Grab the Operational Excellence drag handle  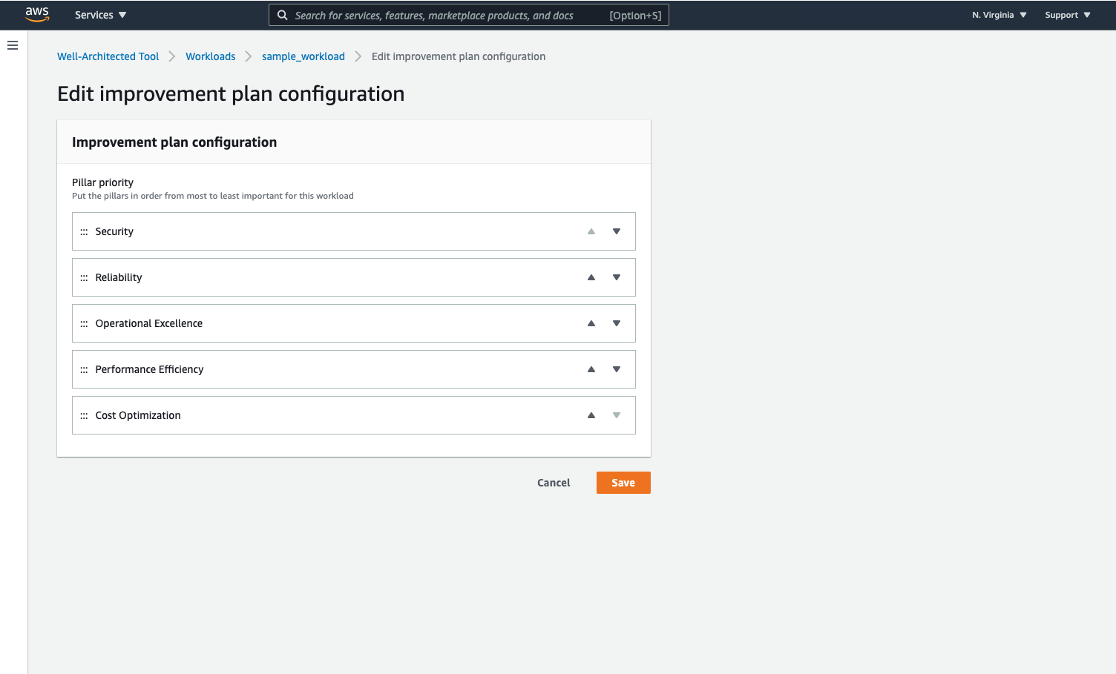tap(84, 324)
